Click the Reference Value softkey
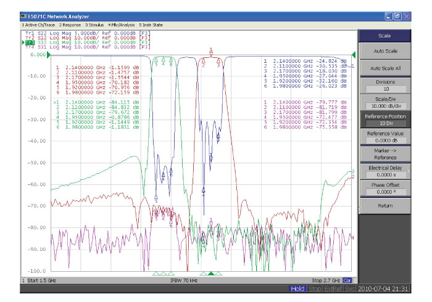432x302 pixels. pyautogui.click(x=386, y=137)
